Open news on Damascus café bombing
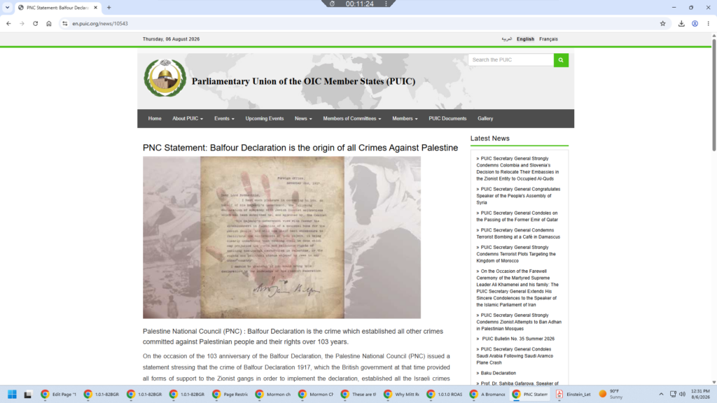Image resolution: width=717 pixels, height=403 pixels. (518, 234)
